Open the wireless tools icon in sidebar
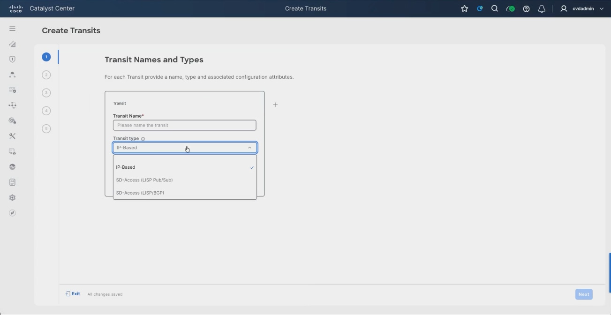611x315 pixels. tap(12, 120)
